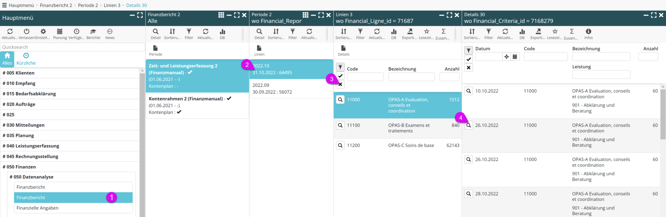Click the Exportieren icon in Linien 3 toolbar

tap(410, 32)
